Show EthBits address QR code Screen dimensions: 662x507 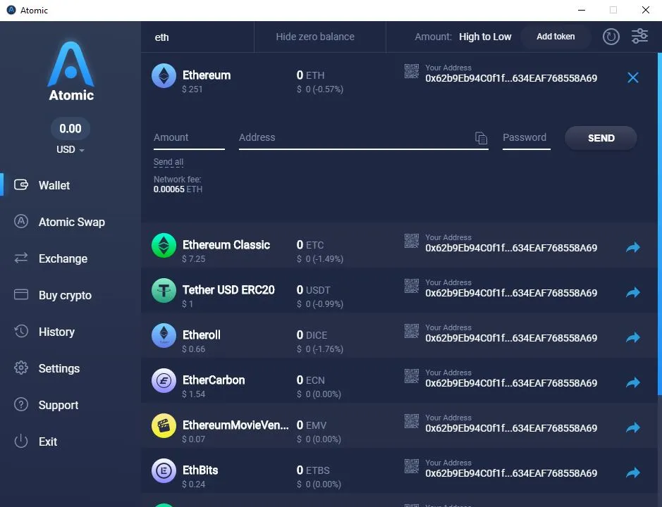coord(412,466)
